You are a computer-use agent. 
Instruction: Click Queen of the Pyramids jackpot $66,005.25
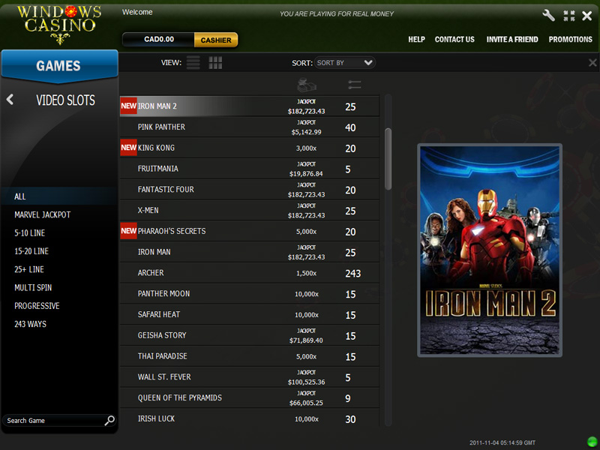tap(306, 403)
